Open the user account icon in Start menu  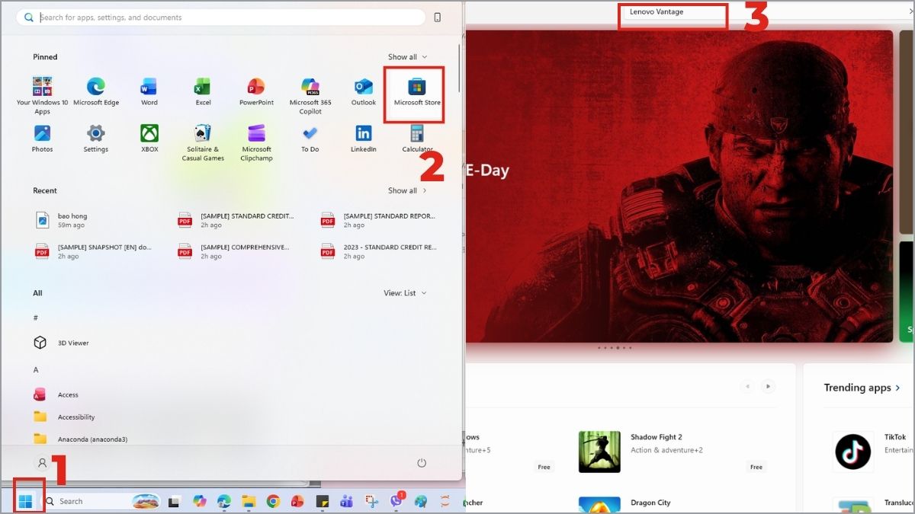tap(42, 463)
